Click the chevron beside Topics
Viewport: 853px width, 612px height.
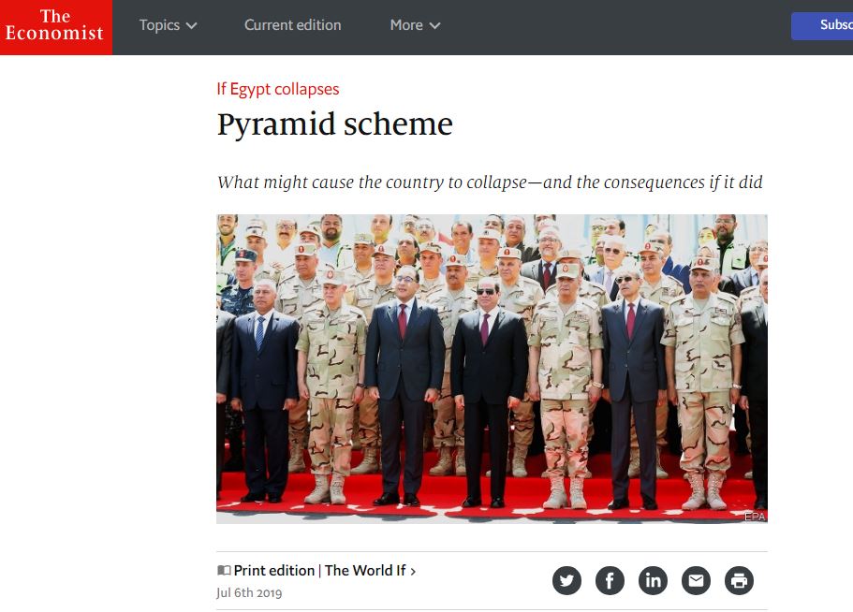[x=191, y=25]
